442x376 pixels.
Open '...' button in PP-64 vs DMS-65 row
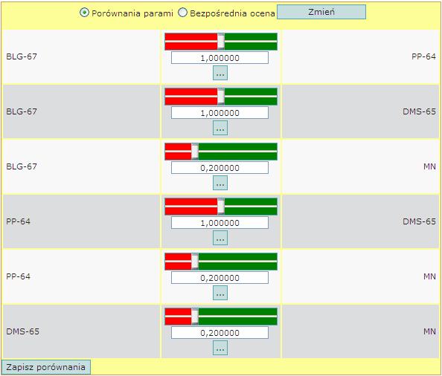[220, 238]
